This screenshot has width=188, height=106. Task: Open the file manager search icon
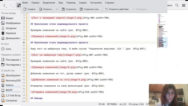[177, 5]
